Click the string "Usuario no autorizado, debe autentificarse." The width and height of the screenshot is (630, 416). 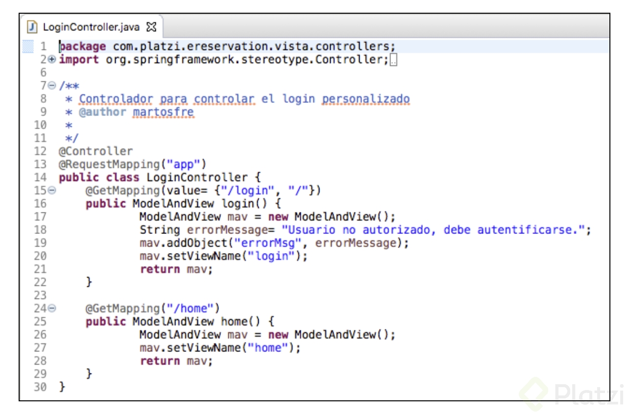click(x=433, y=230)
